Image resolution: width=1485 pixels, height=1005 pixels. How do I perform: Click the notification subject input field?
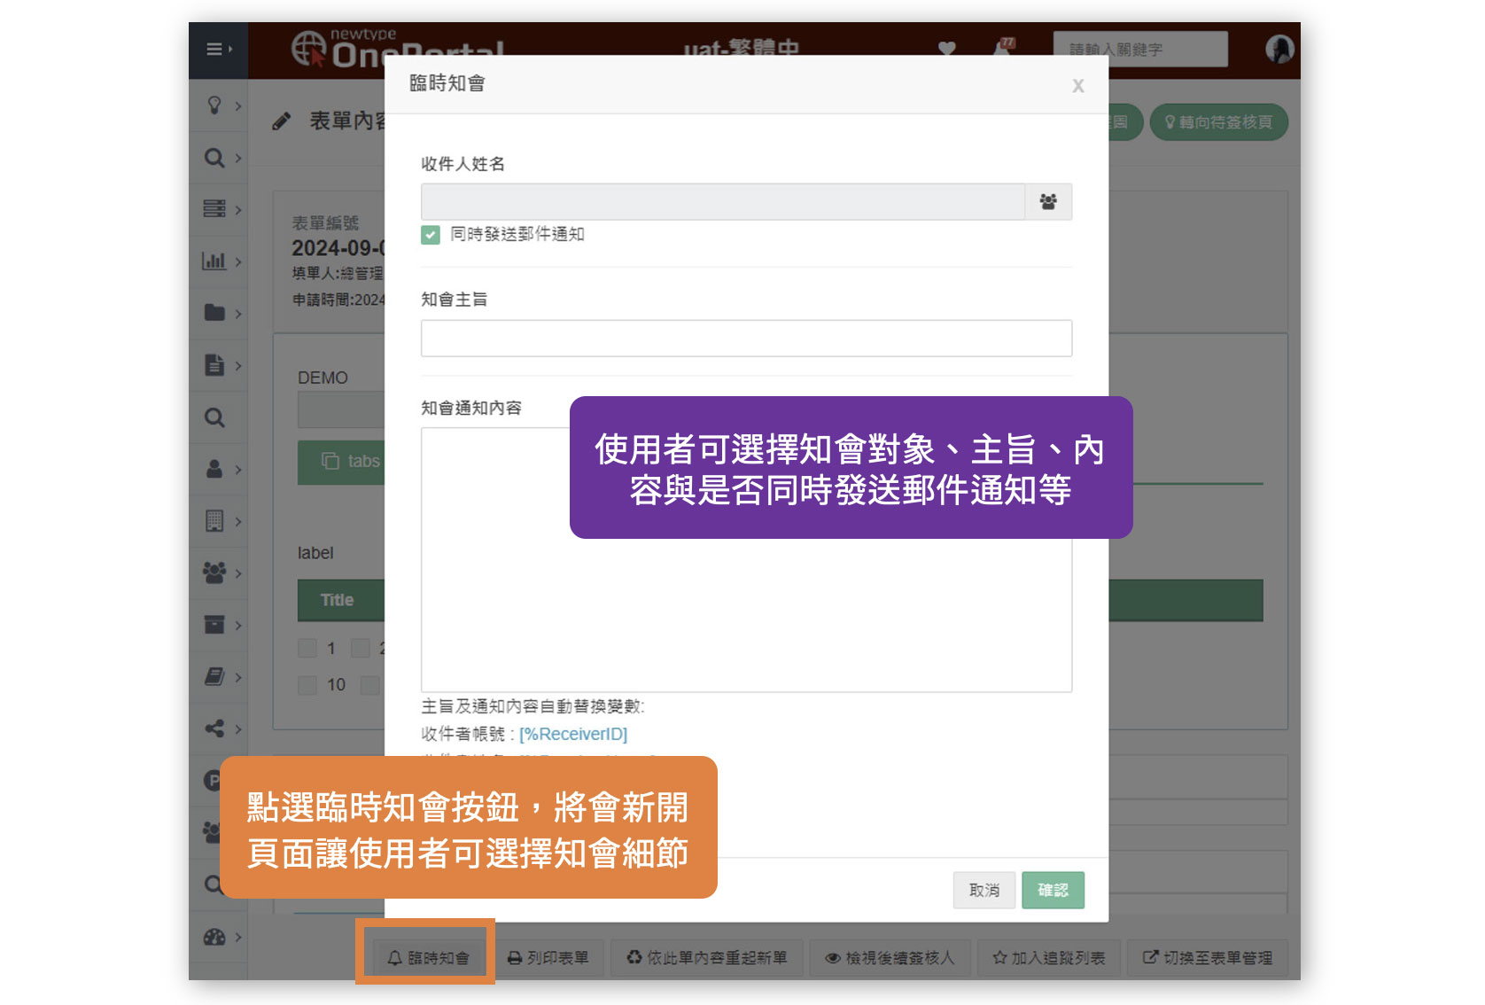[745, 339]
